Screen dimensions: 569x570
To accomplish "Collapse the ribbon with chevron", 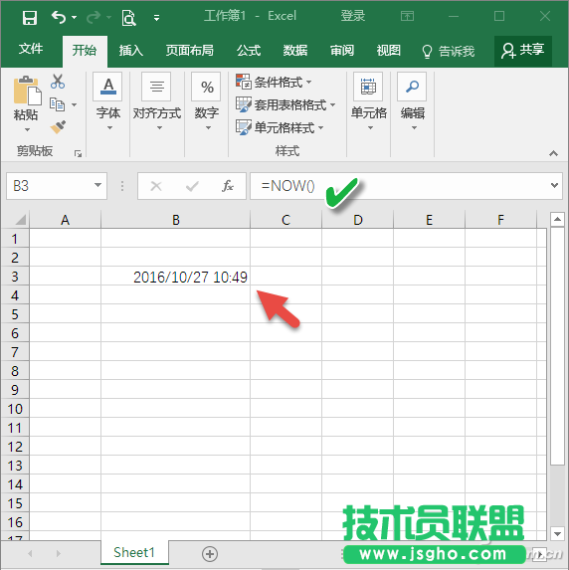I will tap(553, 153).
